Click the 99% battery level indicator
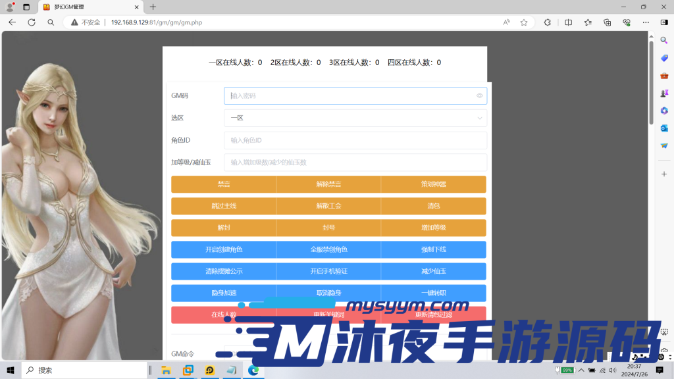Screen dimensions: 674x379 pyautogui.click(x=566, y=370)
